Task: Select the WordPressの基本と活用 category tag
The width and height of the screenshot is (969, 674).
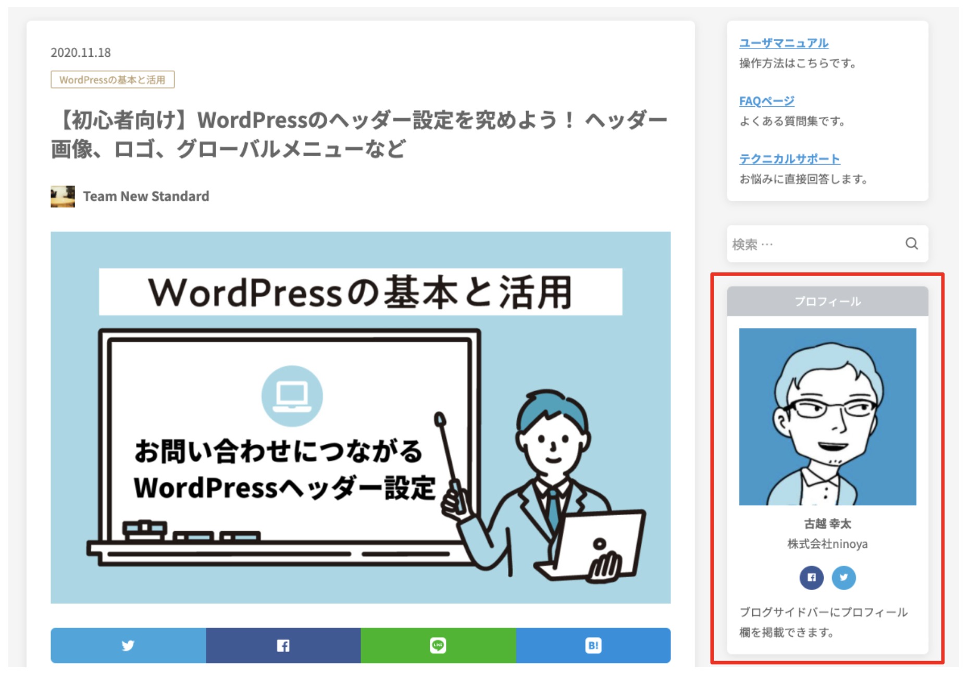Action: pyautogui.click(x=113, y=80)
